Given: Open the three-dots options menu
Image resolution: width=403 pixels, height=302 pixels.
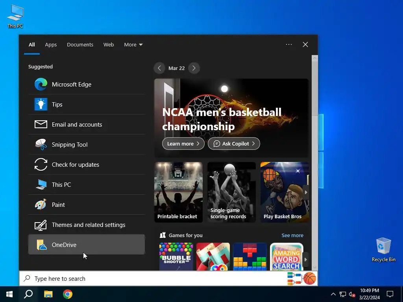Looking at the screenshot, I should pyautogui.click(x=288, y=44).
